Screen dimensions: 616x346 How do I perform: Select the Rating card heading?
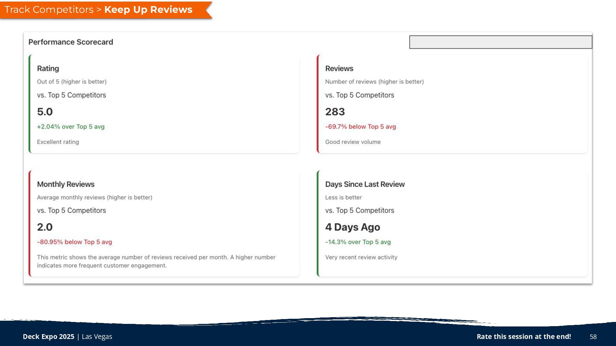coord(48,69)
